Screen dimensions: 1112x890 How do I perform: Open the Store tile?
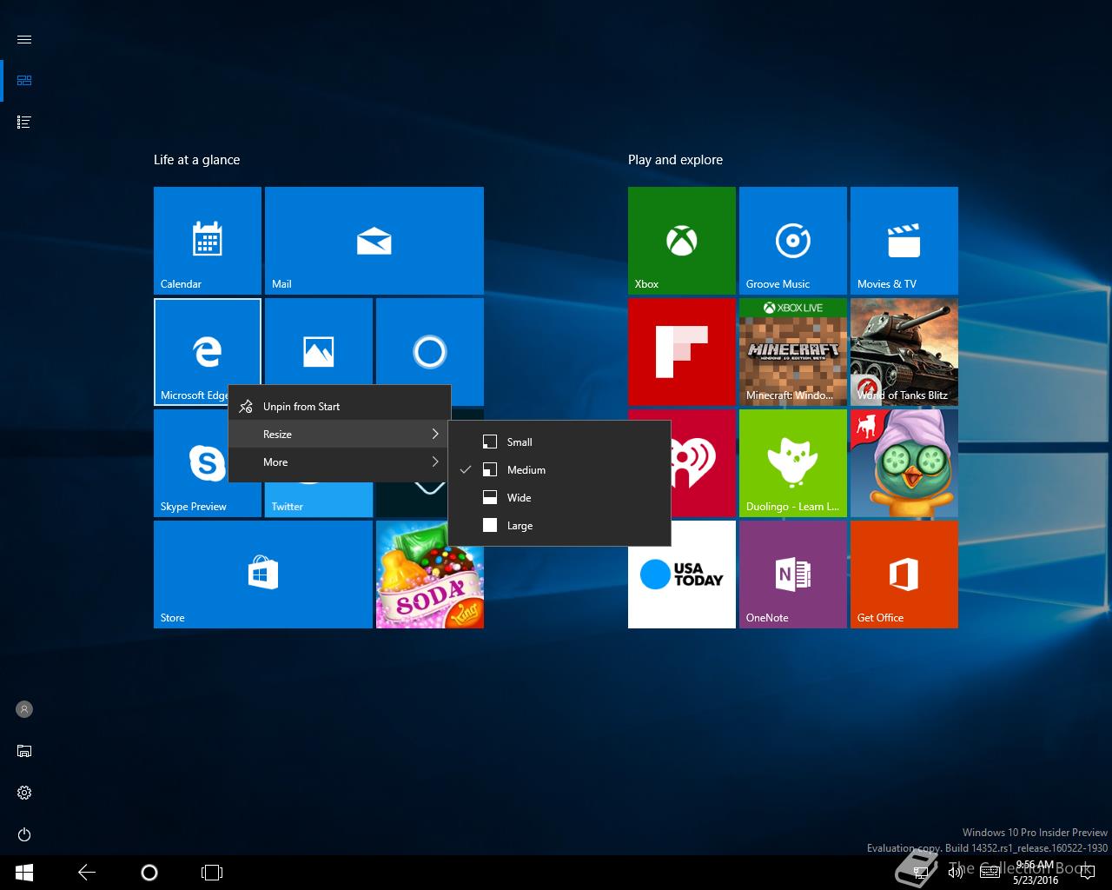(263, 575)
